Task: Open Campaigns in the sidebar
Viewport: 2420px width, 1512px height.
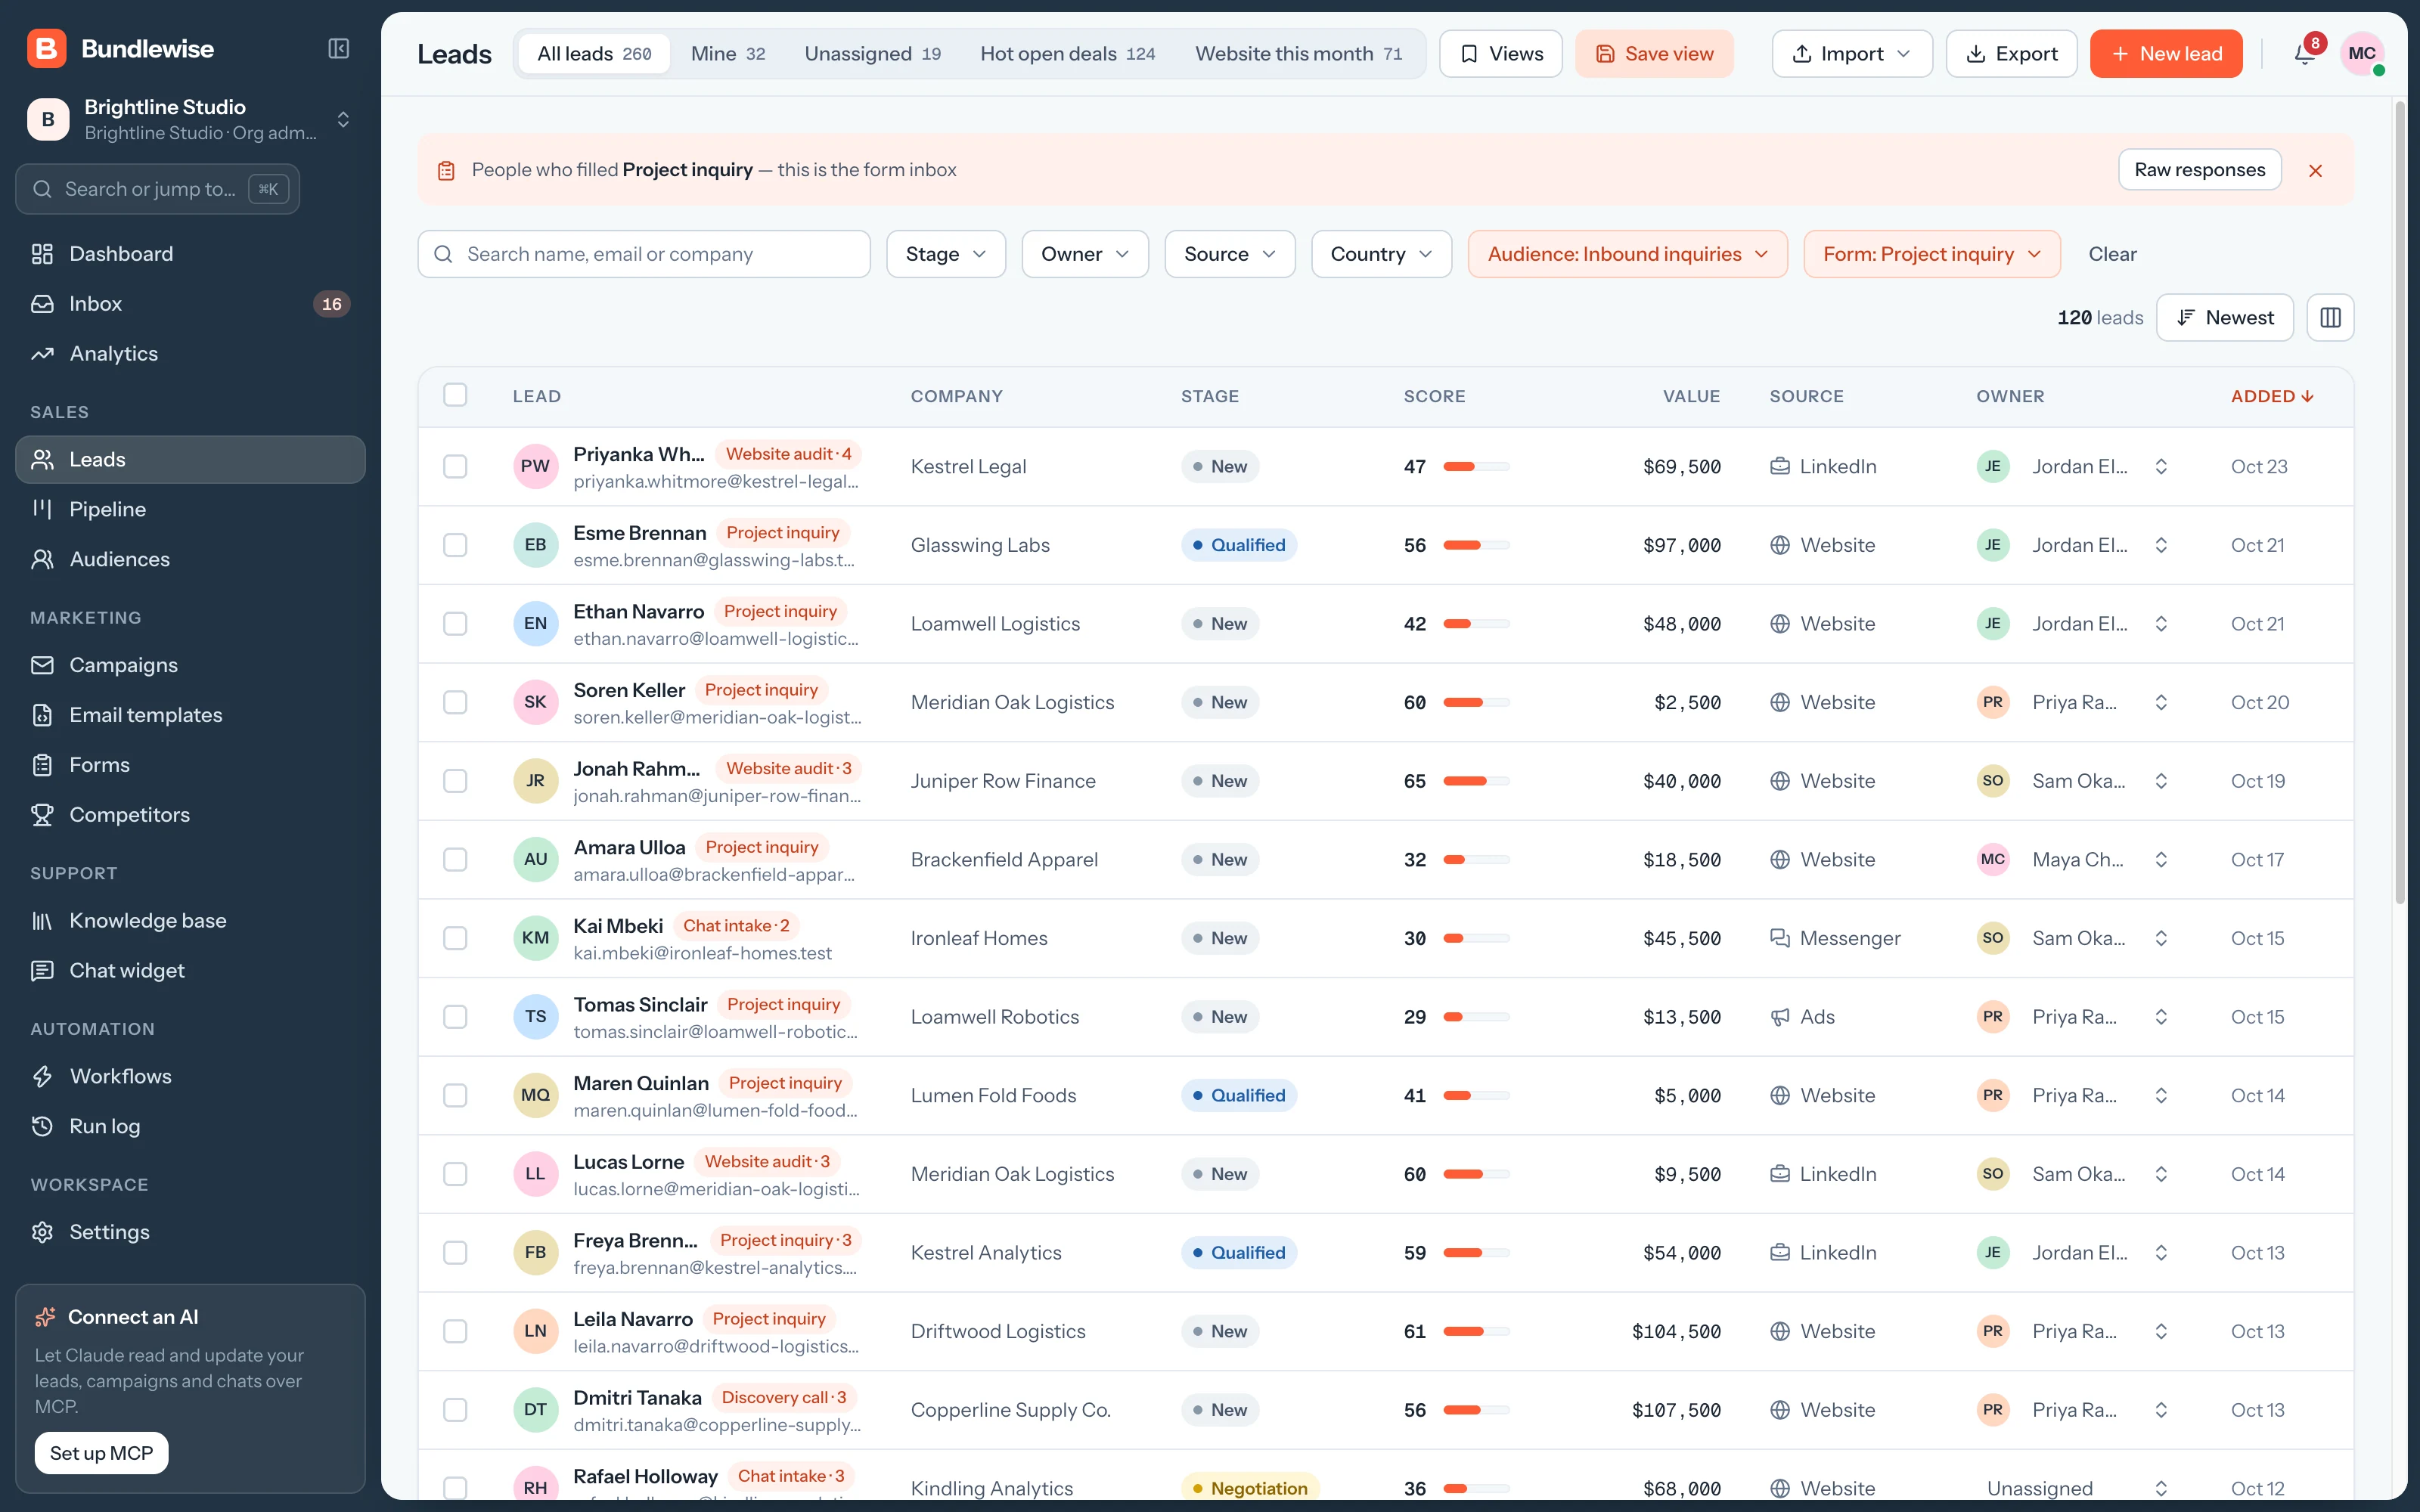Action: [x=190, y=665]
